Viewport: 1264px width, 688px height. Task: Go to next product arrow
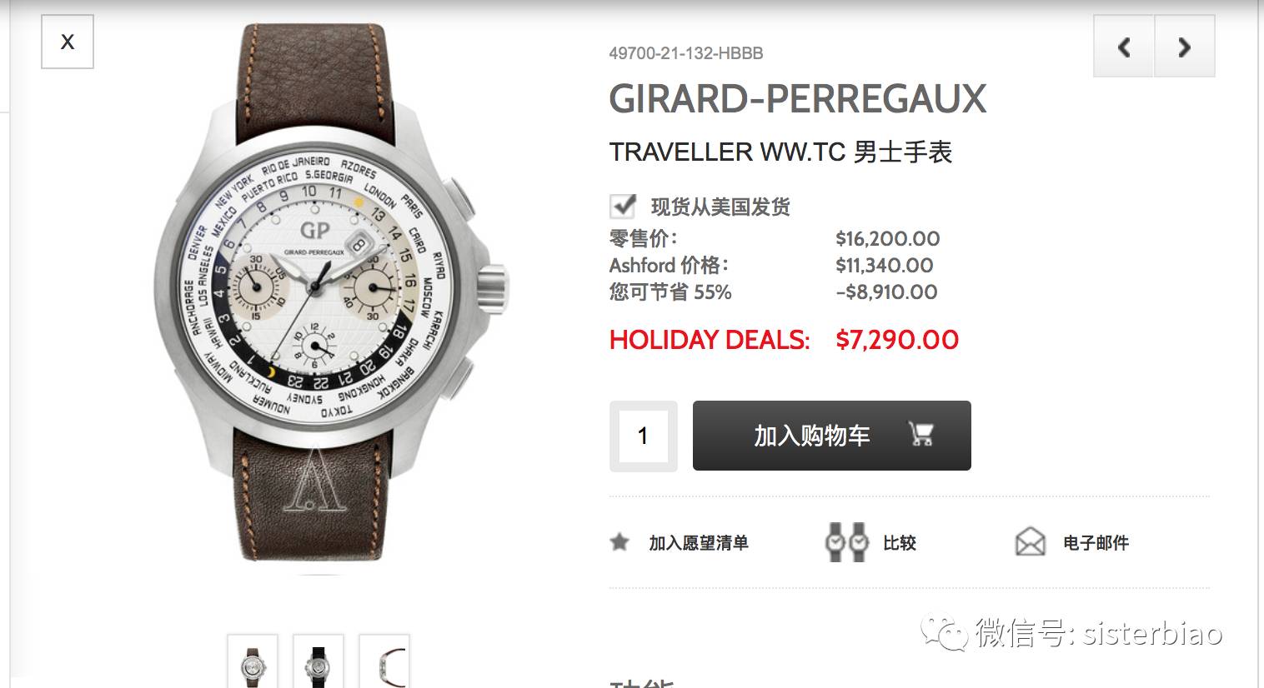point(1185,47)
